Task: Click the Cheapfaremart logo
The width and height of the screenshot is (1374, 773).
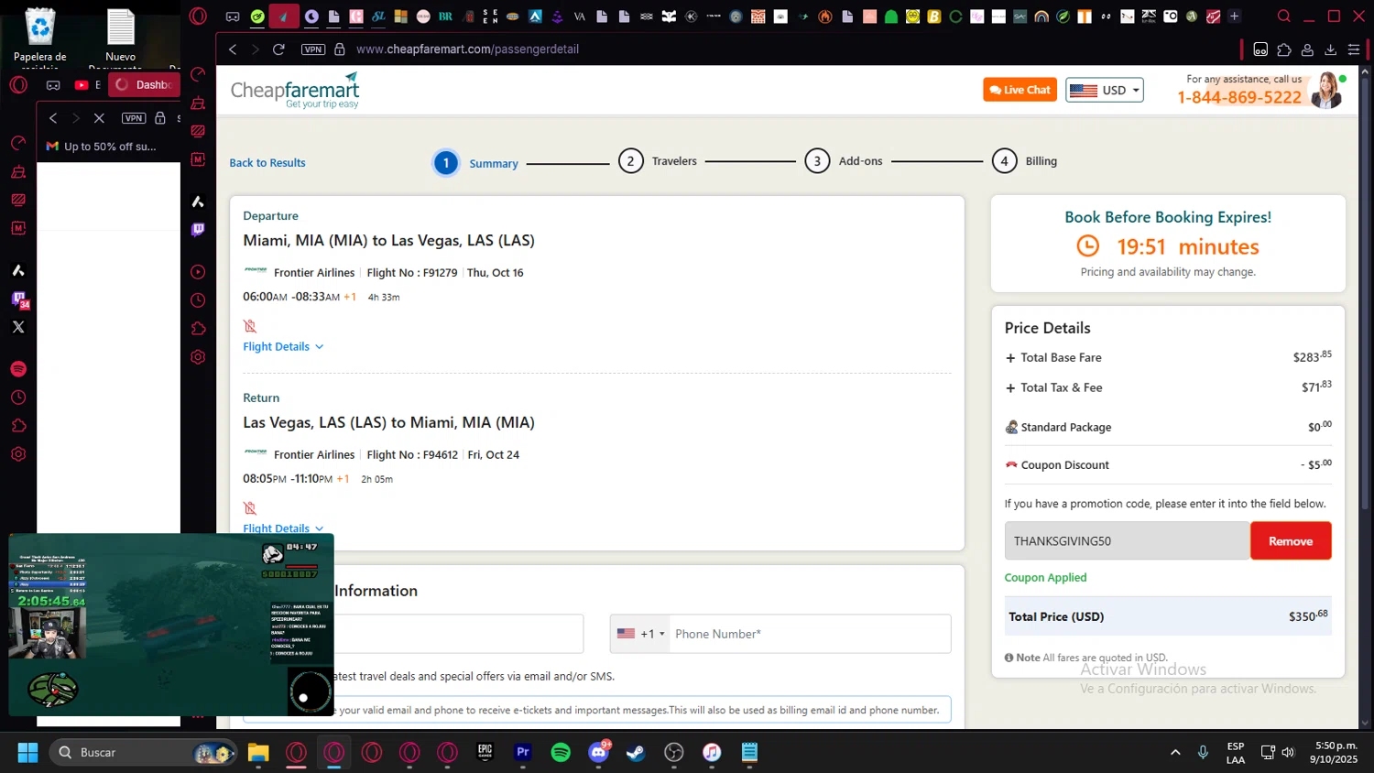Action: tap(295, 90)
